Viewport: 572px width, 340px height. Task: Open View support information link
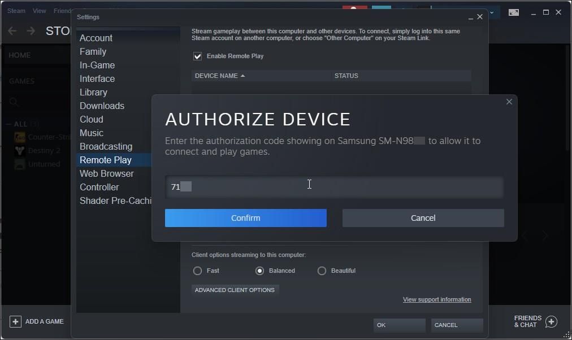click(x=437, y=299)
